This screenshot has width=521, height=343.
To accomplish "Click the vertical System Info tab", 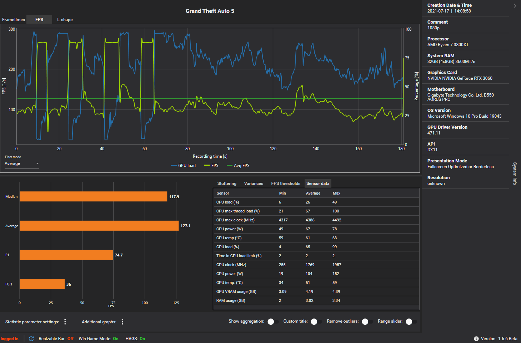I will click(515, 173).
